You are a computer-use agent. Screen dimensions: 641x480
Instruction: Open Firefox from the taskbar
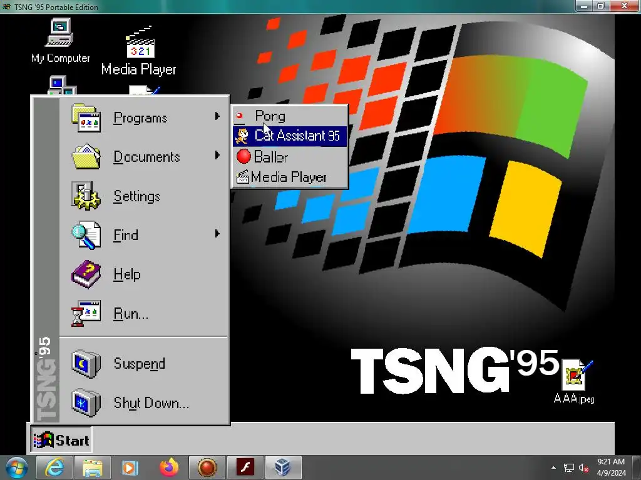pyautogui.click(x=169, y=467)
